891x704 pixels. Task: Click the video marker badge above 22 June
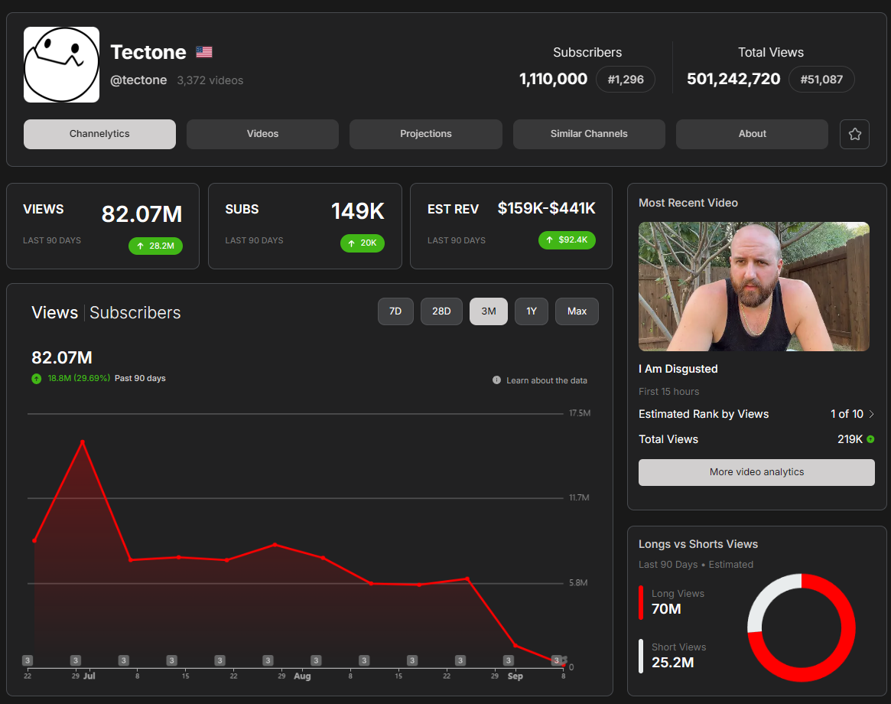pyautogui.click(x=28, y=660)
